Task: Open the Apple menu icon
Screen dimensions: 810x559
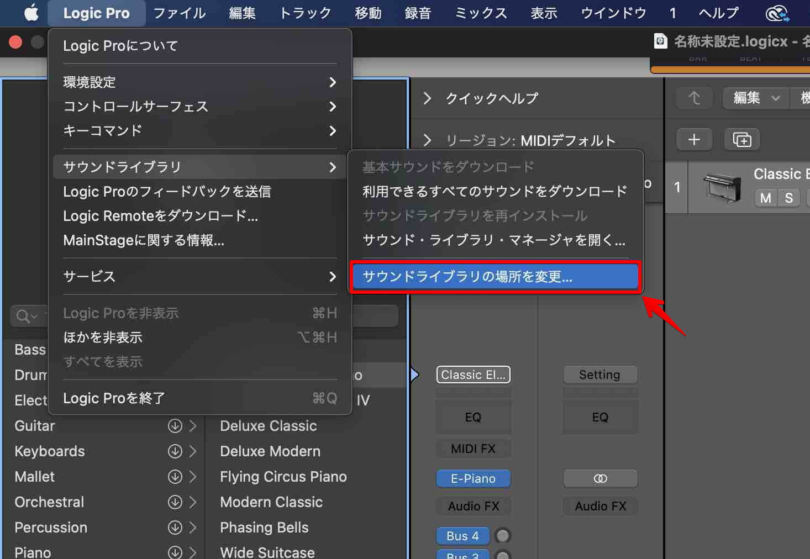Action: coord(31,13)
